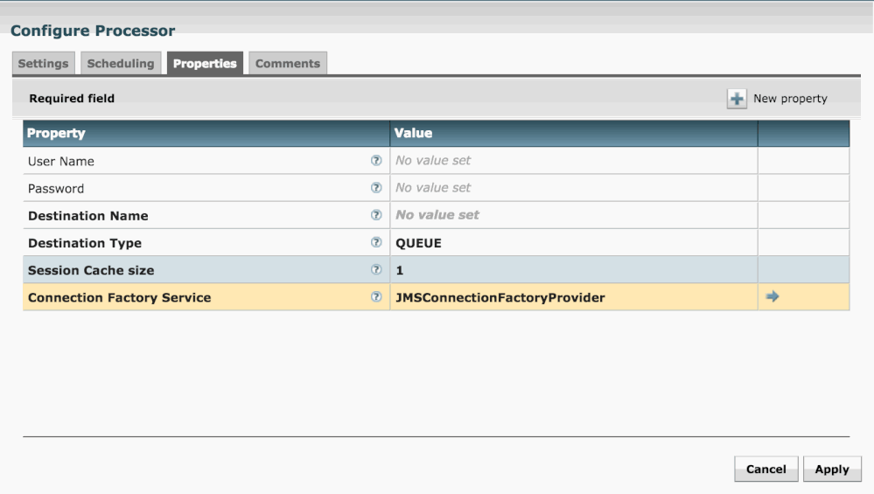Image resolution: width=874 pixels, height=494 pixels.
Task: Edit the Destination Name value
Action: (x=573, y=215)
